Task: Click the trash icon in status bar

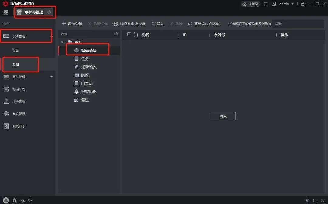Action: tap(15, 200)
